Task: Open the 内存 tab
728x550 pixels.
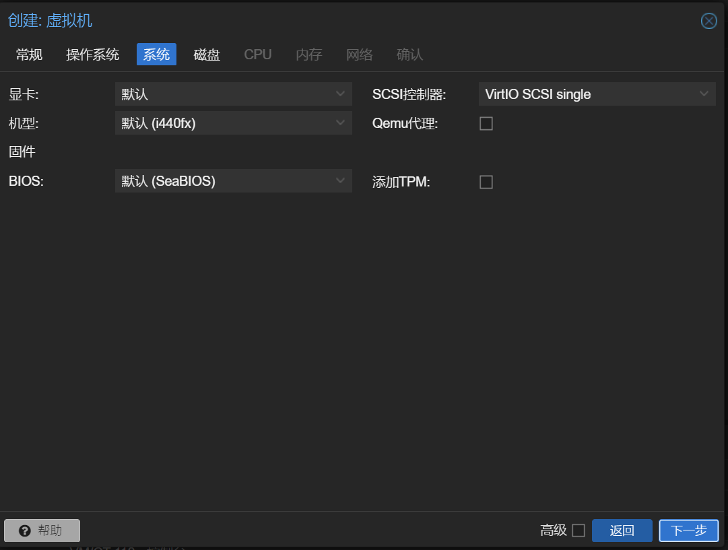Action: click(308, 55)
